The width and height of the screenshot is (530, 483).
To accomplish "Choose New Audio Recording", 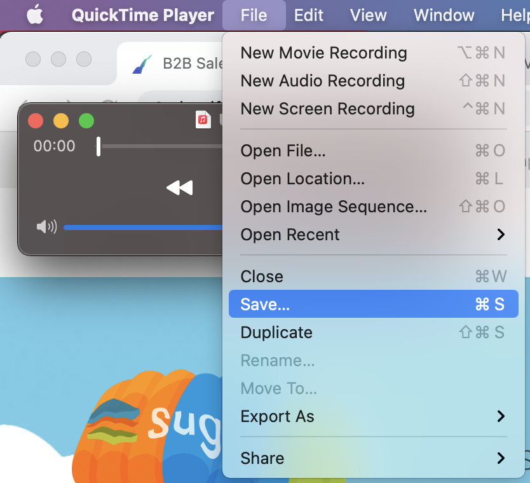I will click(374, 81).
